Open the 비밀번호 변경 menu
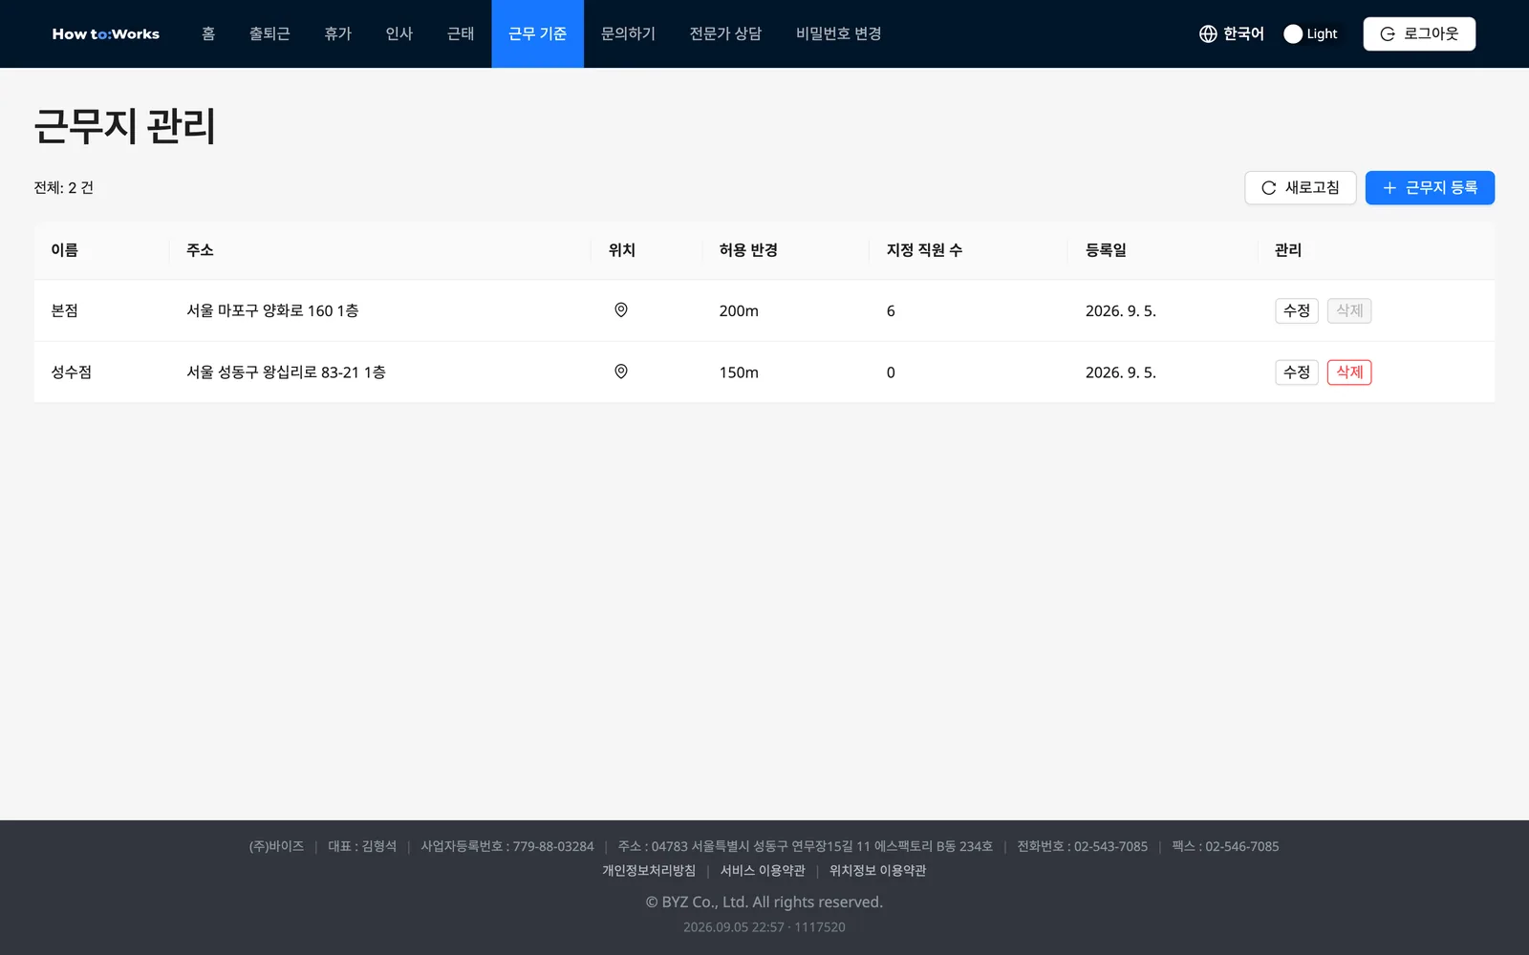Viewport: 1529px width, 955px height. 839,33
